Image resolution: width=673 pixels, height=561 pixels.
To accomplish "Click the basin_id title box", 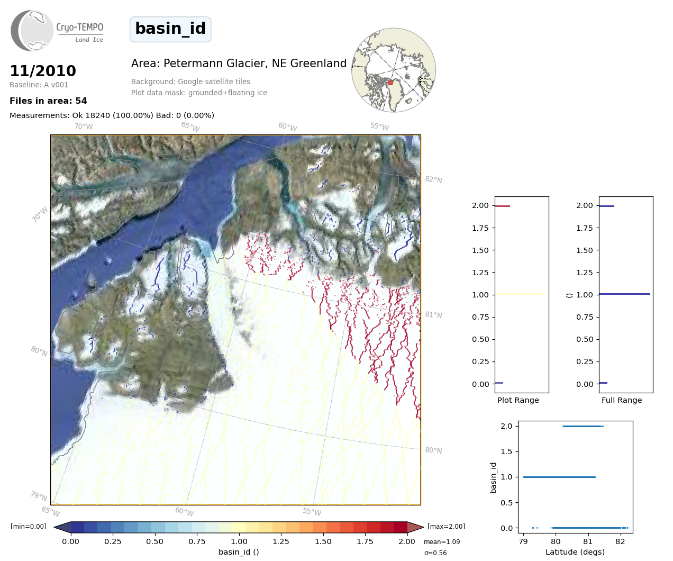I will [x=170, y=29].
